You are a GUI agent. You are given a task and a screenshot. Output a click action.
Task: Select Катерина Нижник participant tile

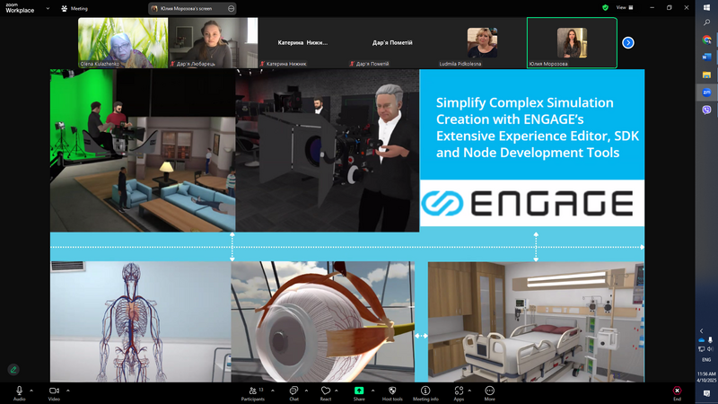tap(302, 42)
